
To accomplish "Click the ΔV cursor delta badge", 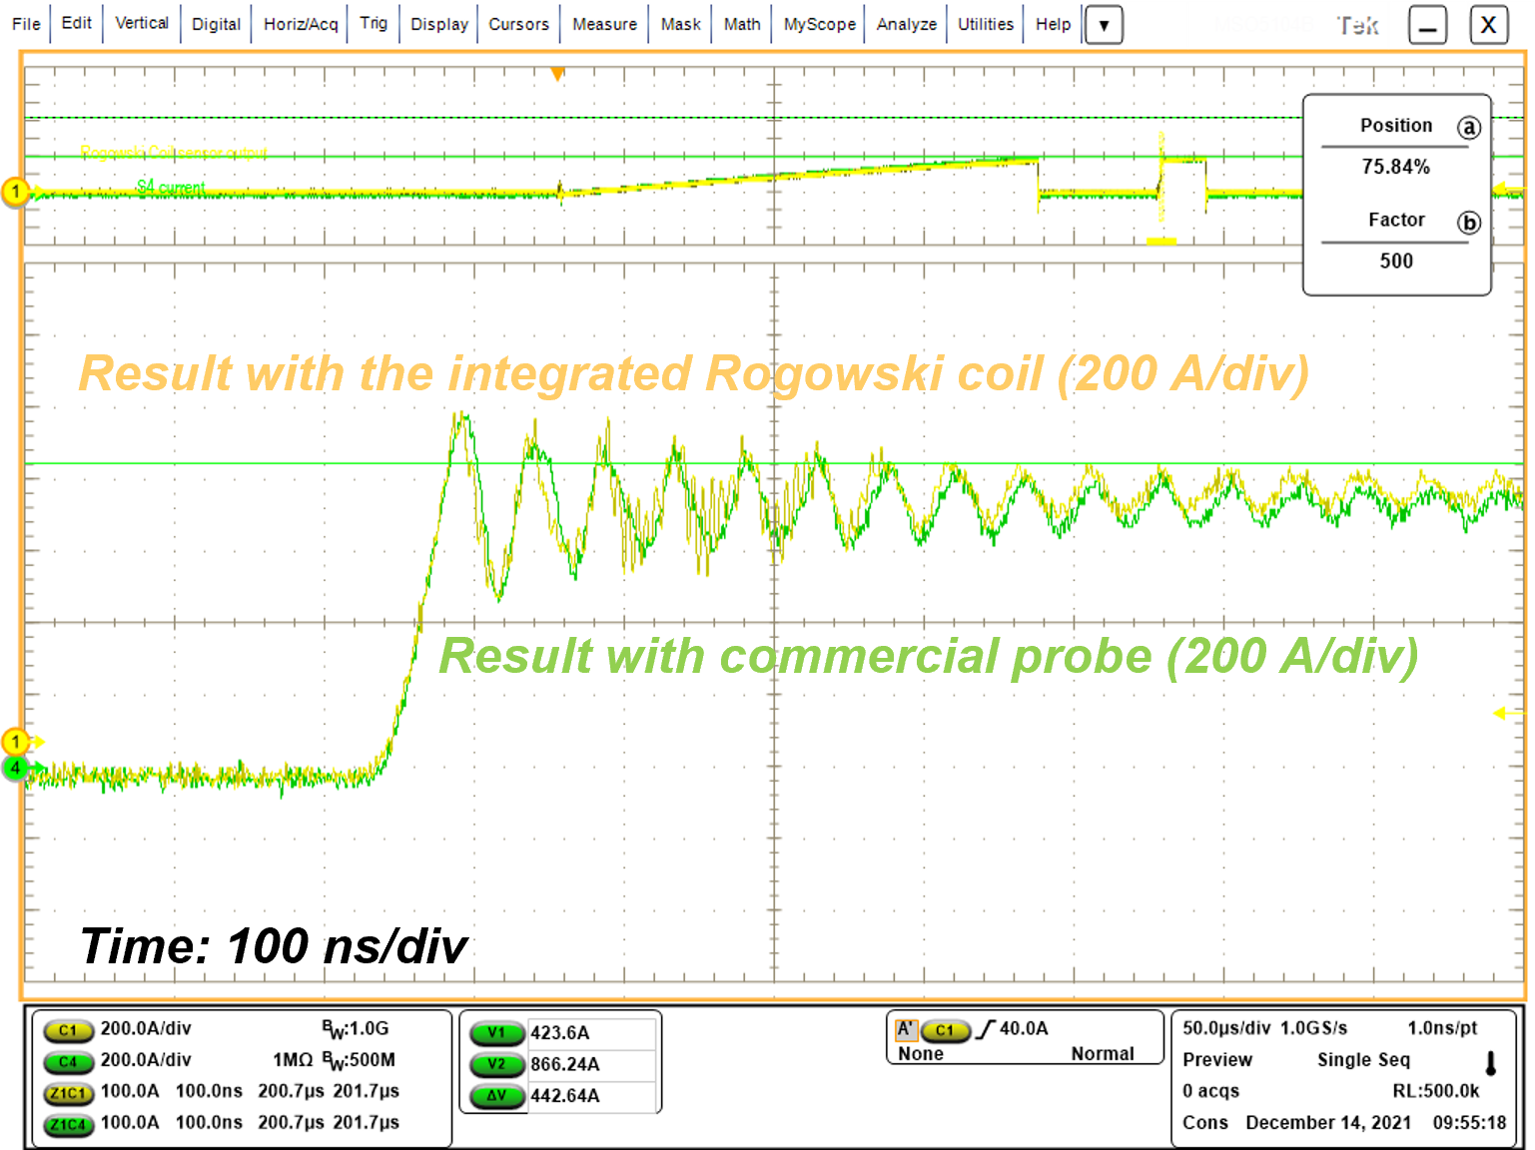I will [496, 1096].
